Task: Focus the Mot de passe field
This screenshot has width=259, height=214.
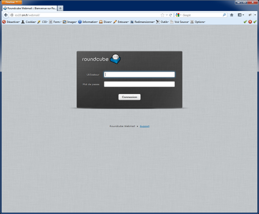Action: (139, 84)
